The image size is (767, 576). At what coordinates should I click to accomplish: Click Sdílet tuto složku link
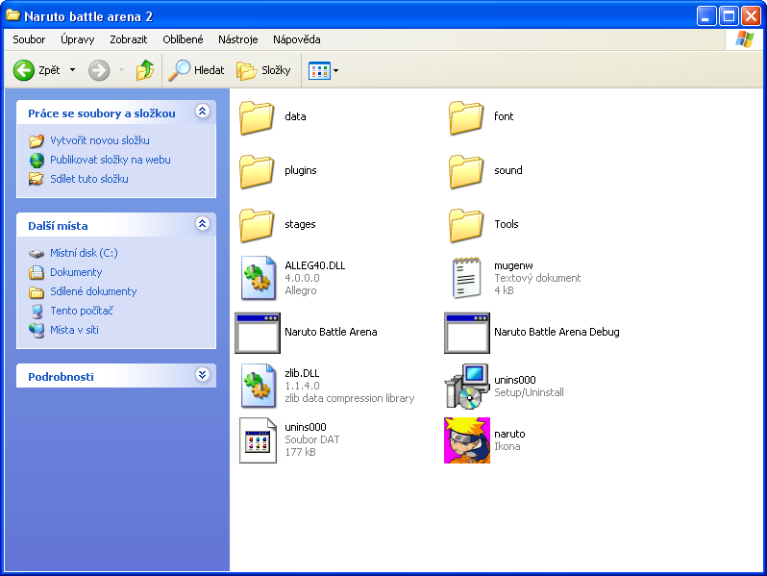pyautogui.click(x=89, y=179)
